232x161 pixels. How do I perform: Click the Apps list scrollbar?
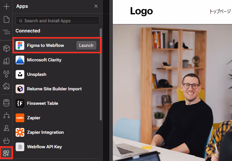click(101, 74)
